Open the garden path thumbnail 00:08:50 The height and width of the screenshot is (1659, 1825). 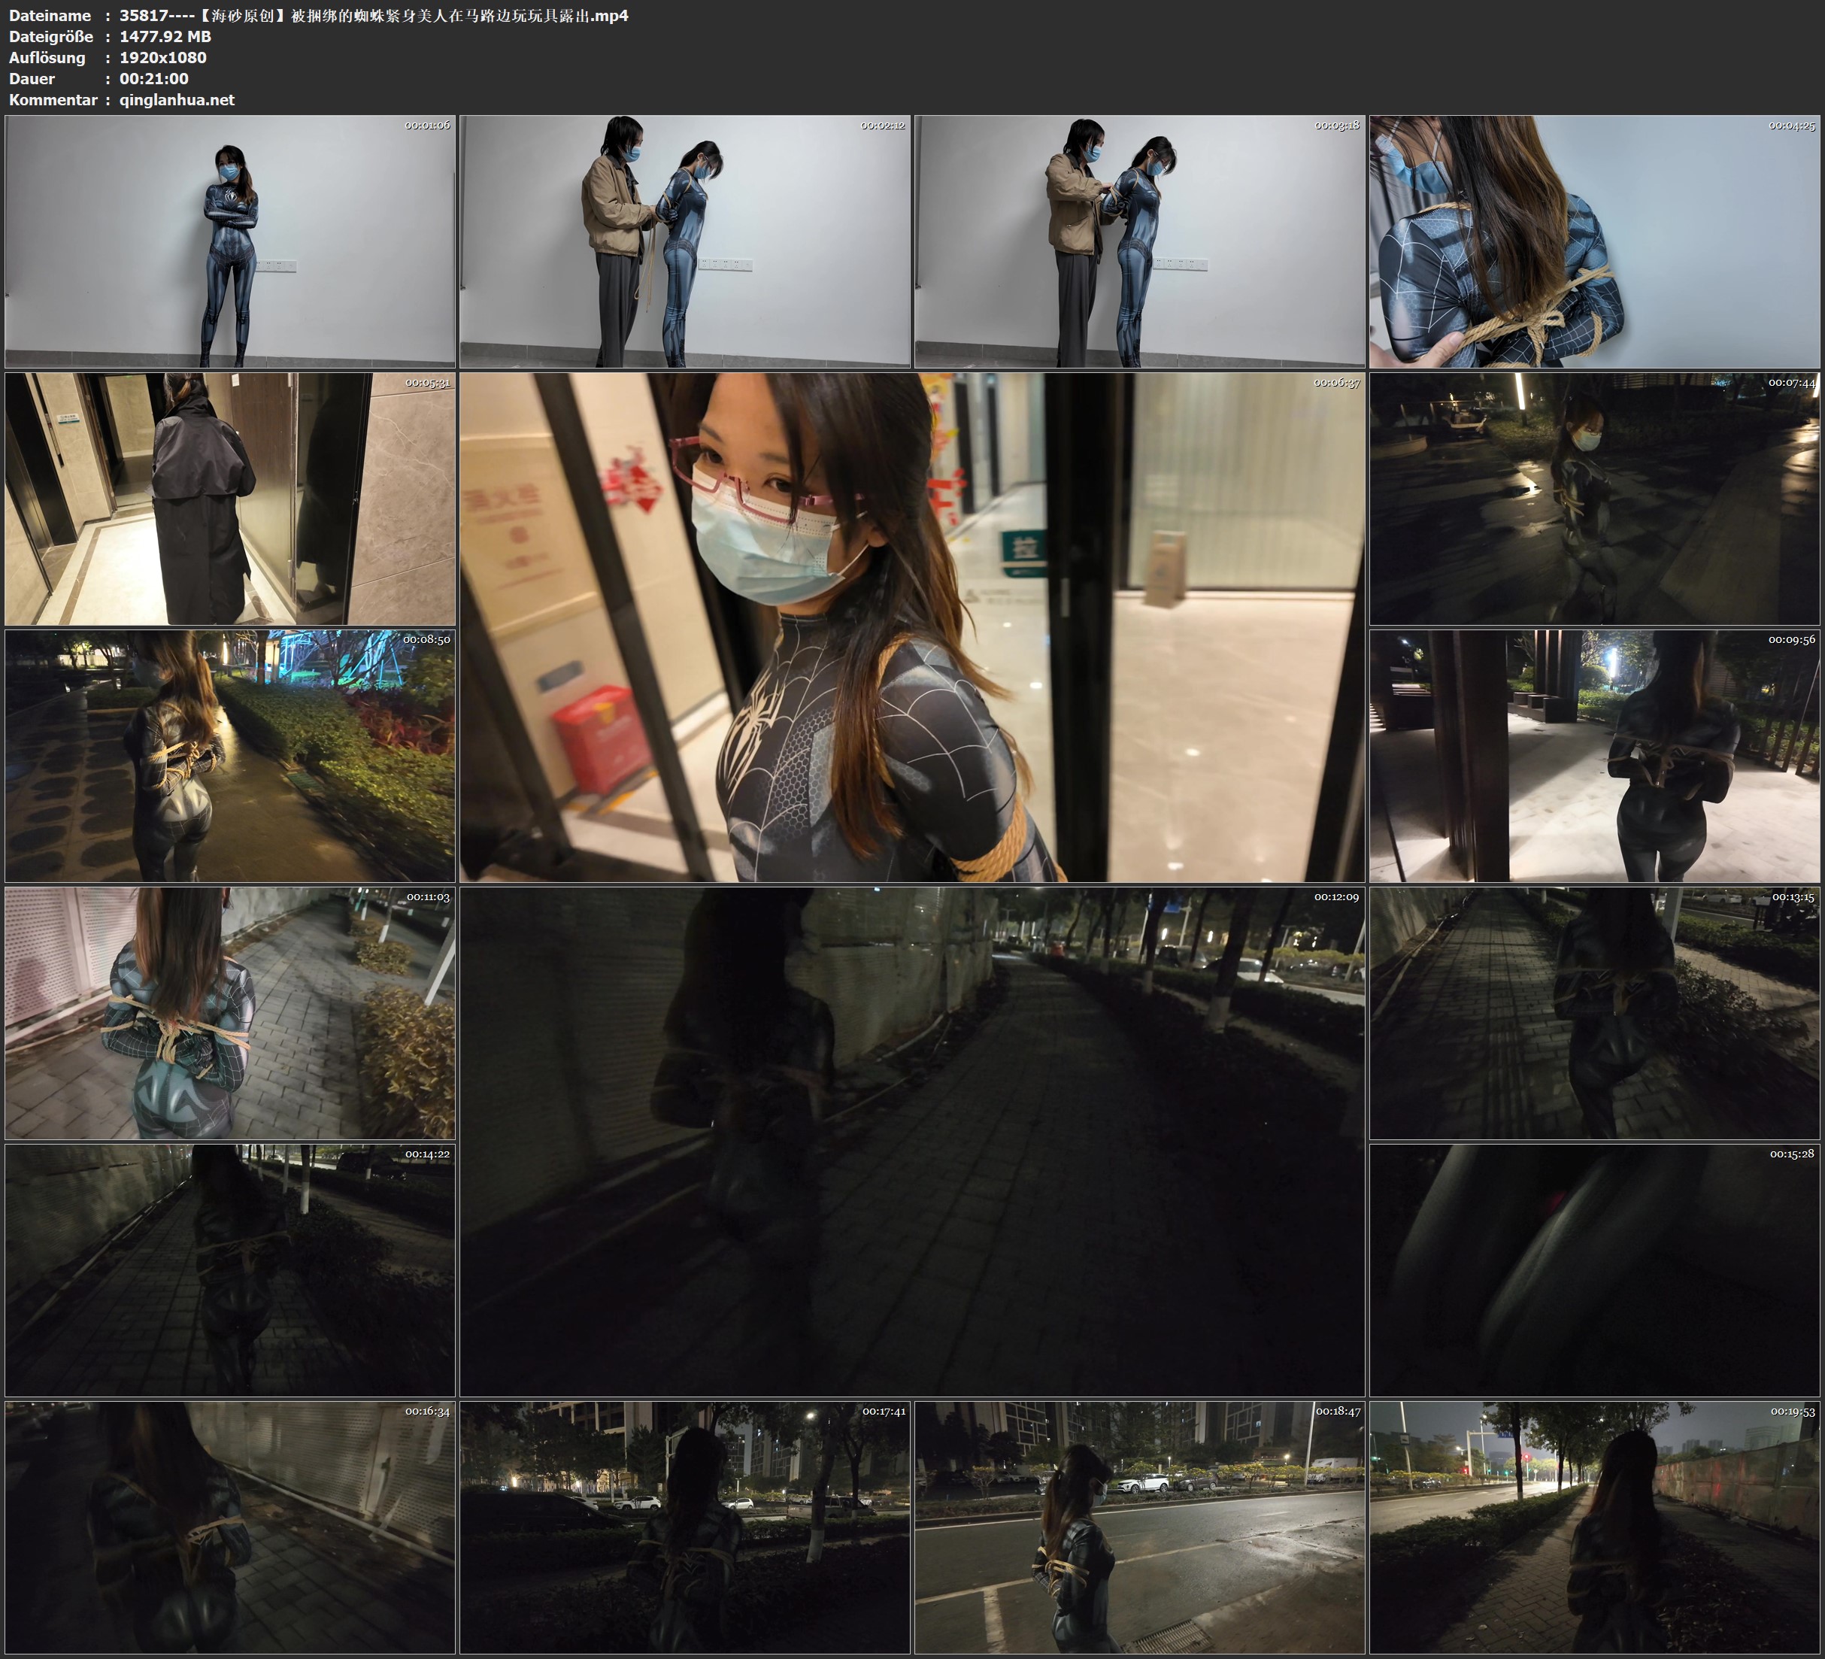(230, 755)
